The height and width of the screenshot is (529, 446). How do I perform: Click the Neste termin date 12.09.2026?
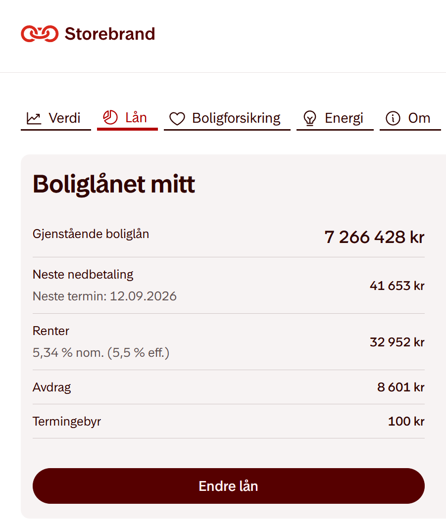click(x=143, y=296)
